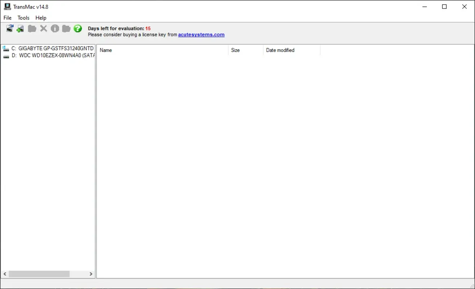The width and height of the screenshot is (475, 289).
Task: Select the GIGABYTE GP-GSTFS31240GNTD drive entry
Action: (53, 48)
